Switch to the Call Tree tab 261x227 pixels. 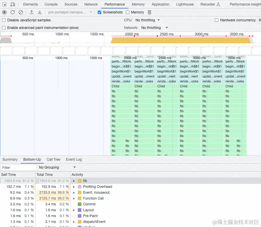pyautogui.click(x=53, y=160)
